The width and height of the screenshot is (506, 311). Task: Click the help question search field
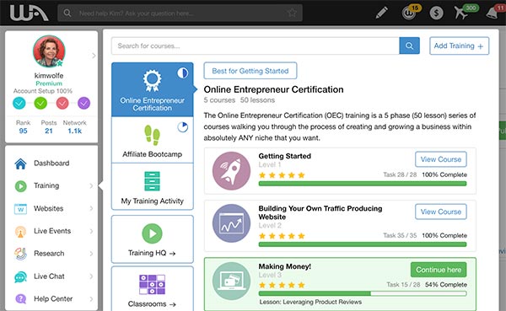180,13
